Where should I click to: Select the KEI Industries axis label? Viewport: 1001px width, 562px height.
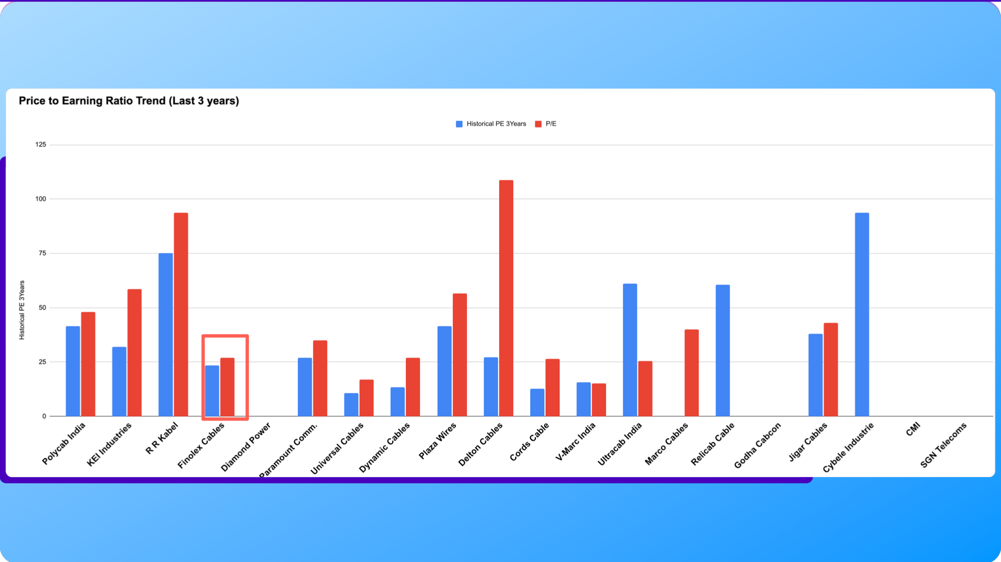[x=109, y=444]
